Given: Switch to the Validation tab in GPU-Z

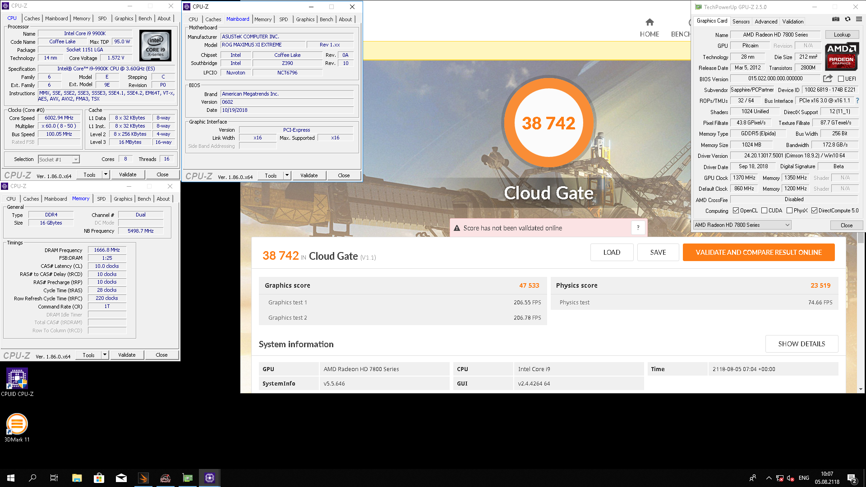Looking at the screenshot, I should tap(792, 21).
